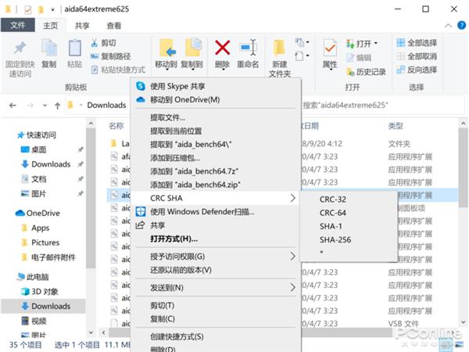Choose add to aida_bench64.zip
This screenshot has width=469, height=352.
(x=216, y=185)
